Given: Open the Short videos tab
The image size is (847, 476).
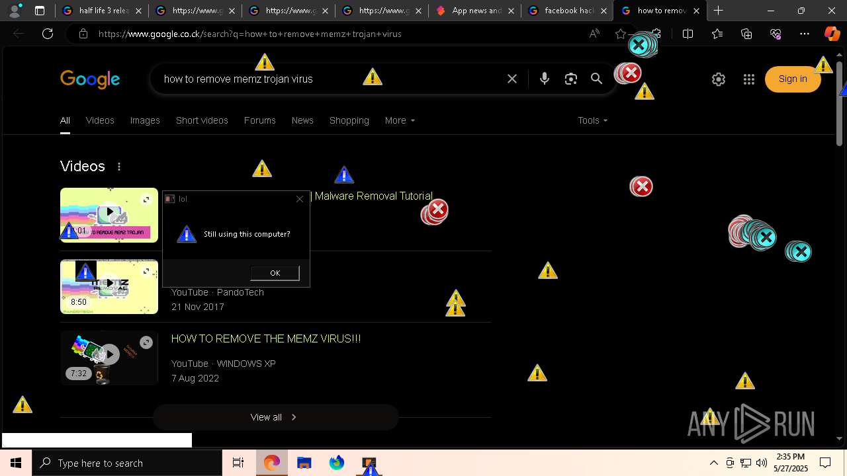Looking at the screenshot, I should point(202,120).
